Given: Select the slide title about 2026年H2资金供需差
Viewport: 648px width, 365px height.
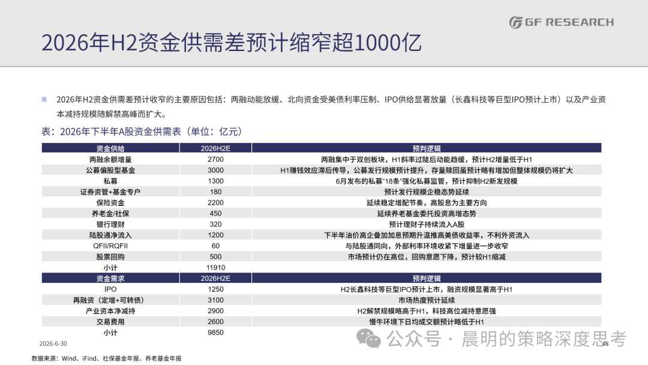Looking at the screenshot, I should click(x=232, y=43).
